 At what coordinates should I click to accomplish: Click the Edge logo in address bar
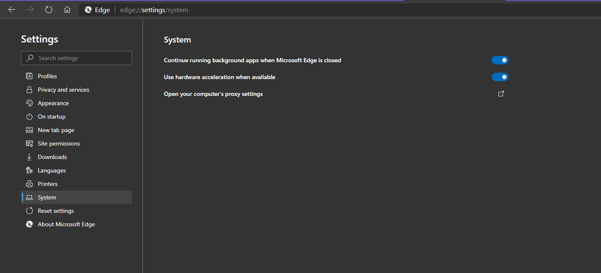pyautogui.click(x=88, y=10)
